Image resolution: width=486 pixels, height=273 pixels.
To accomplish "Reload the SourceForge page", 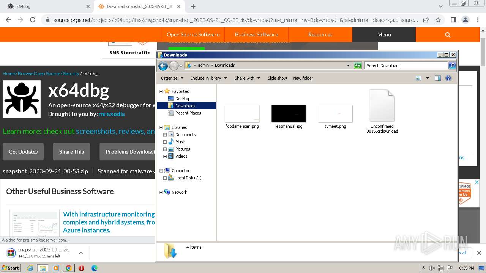I will pos(33,20).
